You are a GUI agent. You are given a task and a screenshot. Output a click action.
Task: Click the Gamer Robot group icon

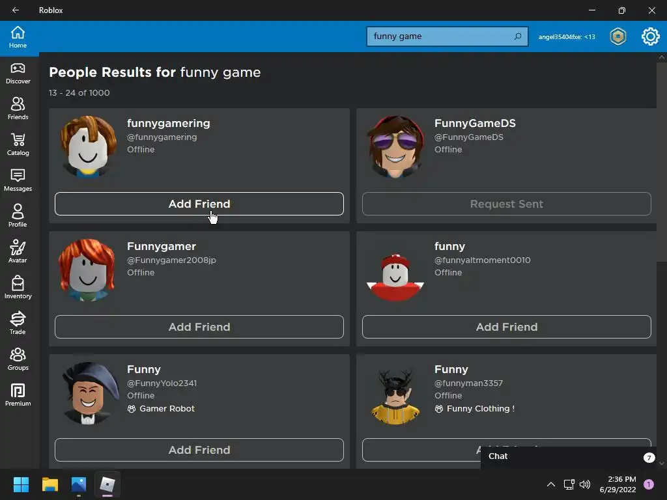click(x=132, y=409)
